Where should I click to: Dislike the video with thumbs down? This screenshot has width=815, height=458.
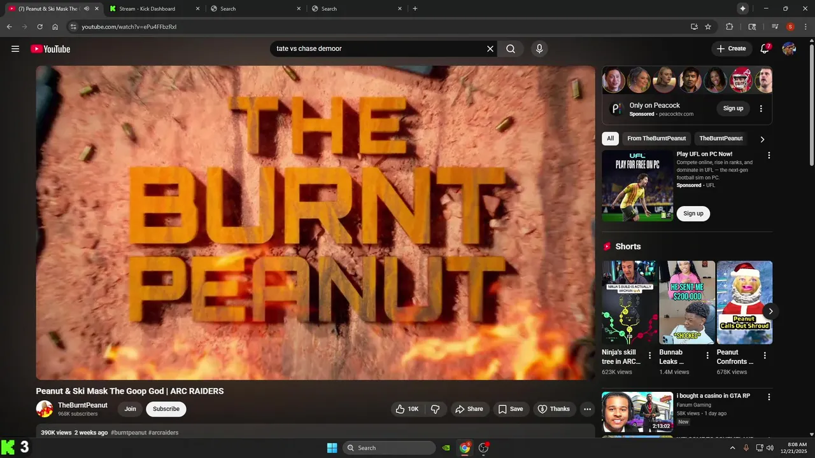pos(436,409)
